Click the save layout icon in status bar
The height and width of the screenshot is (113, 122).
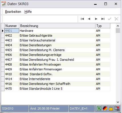tap(117, 108)
